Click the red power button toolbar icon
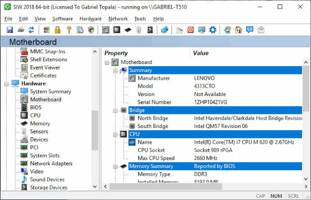The image size is (311, 200). point(191,30)
